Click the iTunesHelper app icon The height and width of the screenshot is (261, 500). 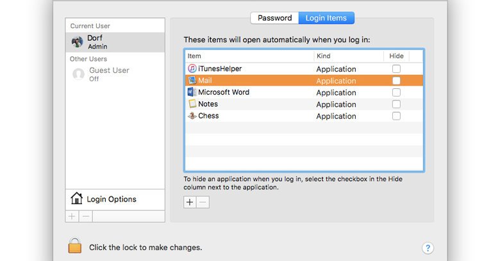(x=192, y=68)
